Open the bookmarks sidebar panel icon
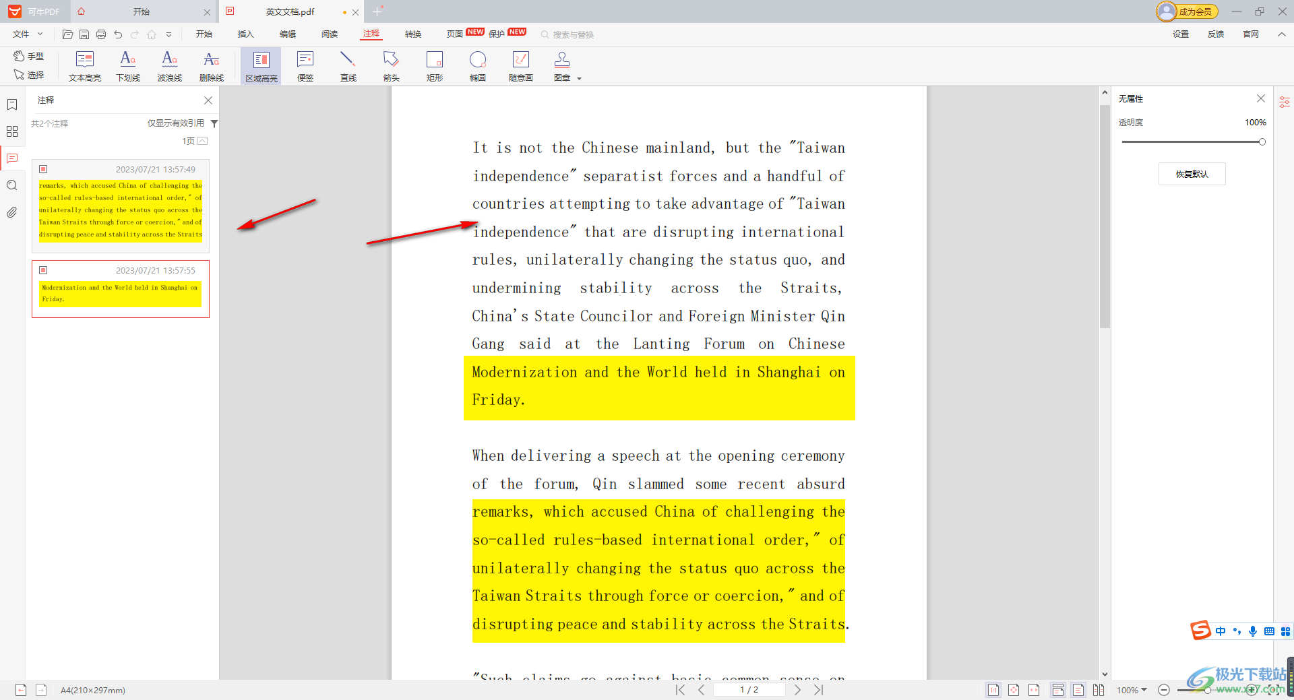1294x700 pixels. click(12, 104)
